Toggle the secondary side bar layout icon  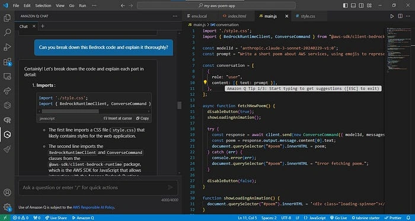point(361,5)
